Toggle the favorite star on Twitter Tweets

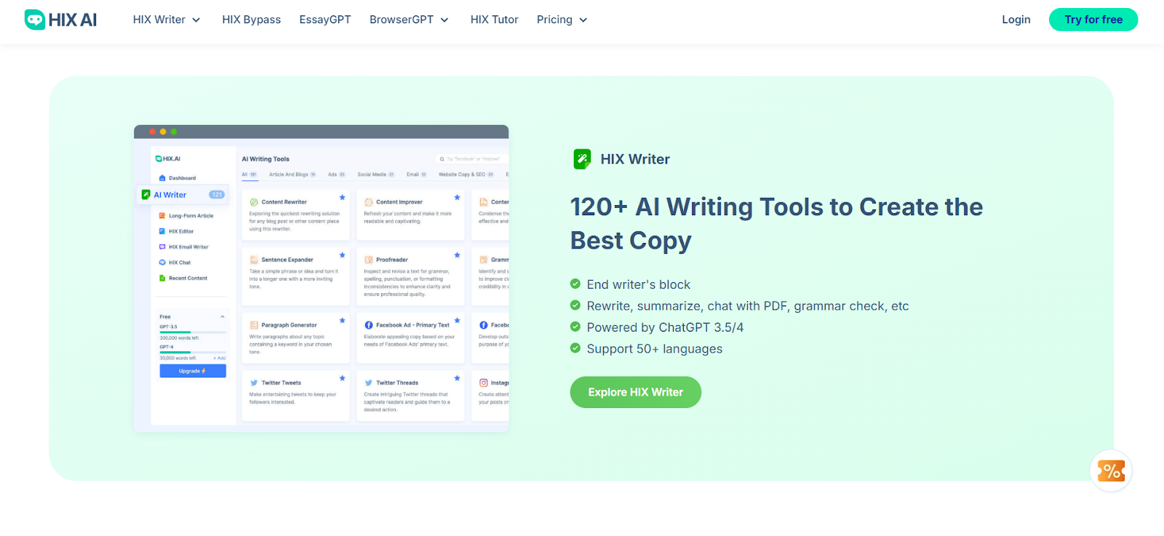[342, 378]
